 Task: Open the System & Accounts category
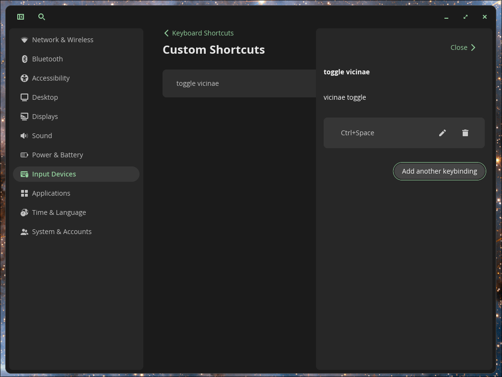click(x=61, y=232)
